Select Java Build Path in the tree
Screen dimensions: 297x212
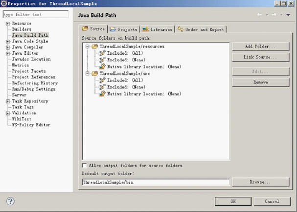[x=30, y=35]
